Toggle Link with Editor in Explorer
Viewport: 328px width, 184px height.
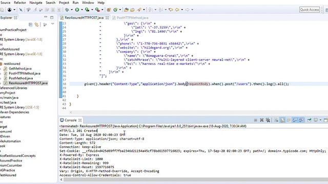tap(36, 25)
